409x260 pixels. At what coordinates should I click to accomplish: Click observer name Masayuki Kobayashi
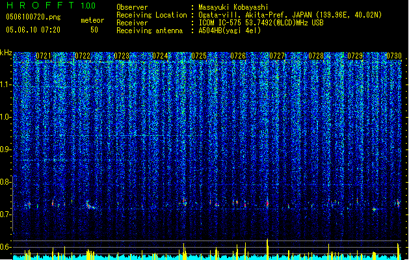point(233,7)
